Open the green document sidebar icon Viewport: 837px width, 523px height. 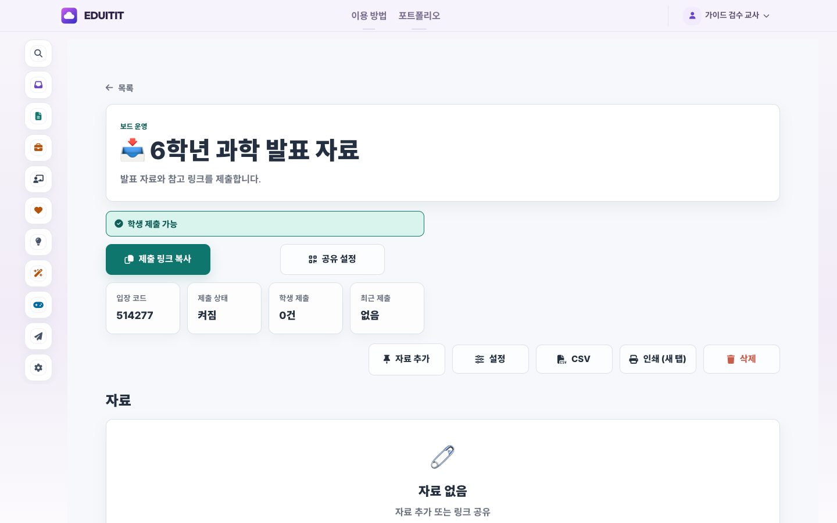(x=38, y=116)
